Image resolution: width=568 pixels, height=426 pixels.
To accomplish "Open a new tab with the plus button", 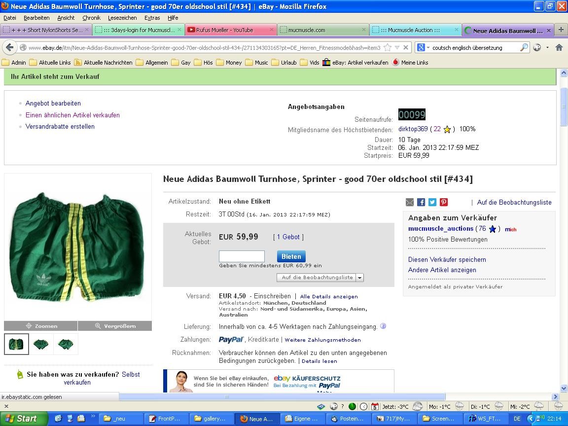I will 561,30.
